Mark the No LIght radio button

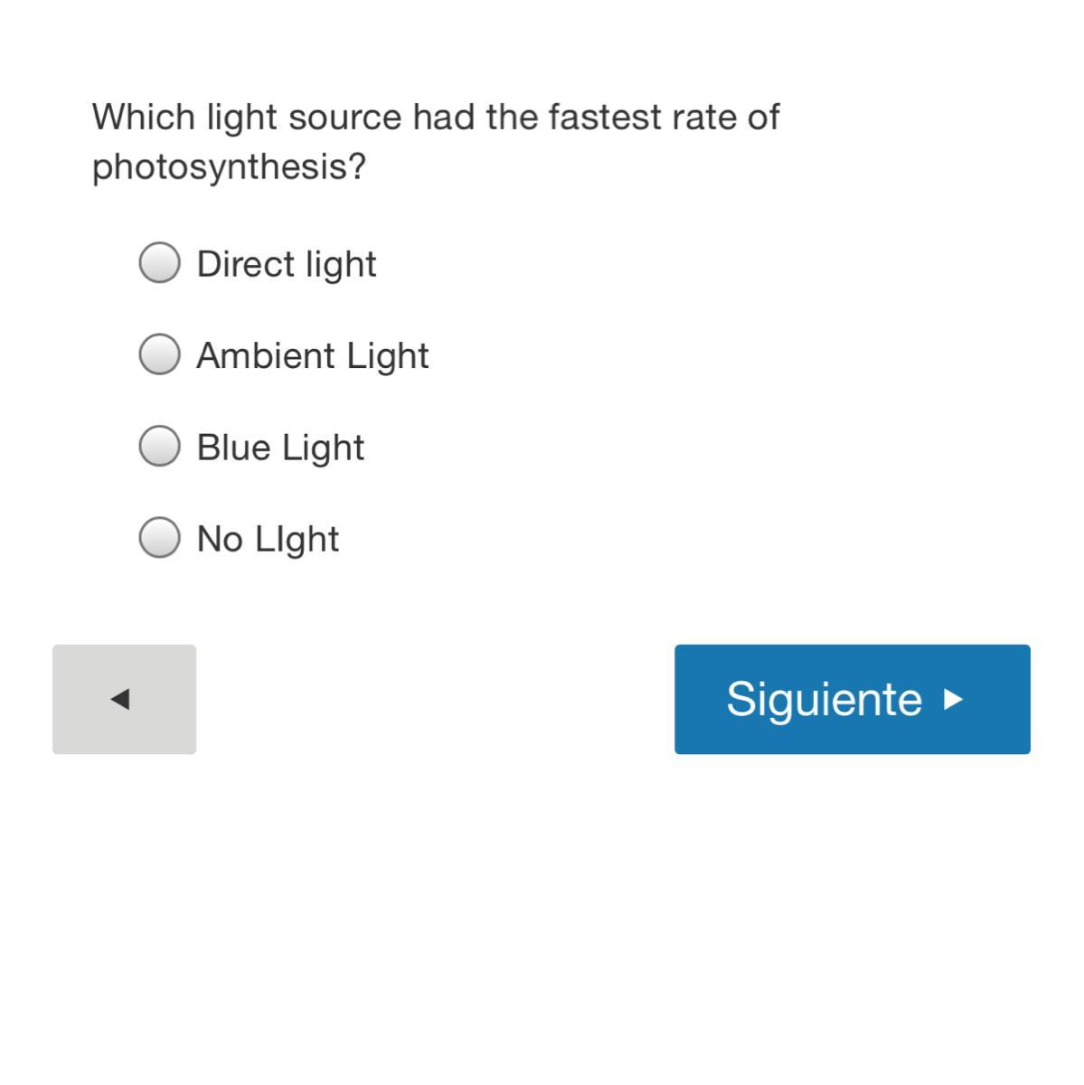click(x=160, y=538)
